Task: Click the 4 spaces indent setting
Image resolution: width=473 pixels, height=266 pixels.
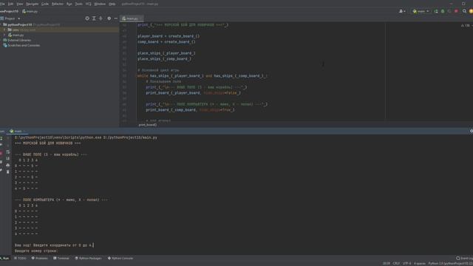Action: click(420, 264)
